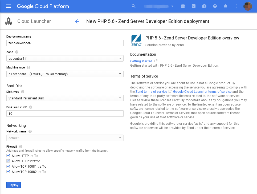Show help tooltip for Machine type
Screen dimensions: 257x194
pyautogui.click(x=28, y=67)
